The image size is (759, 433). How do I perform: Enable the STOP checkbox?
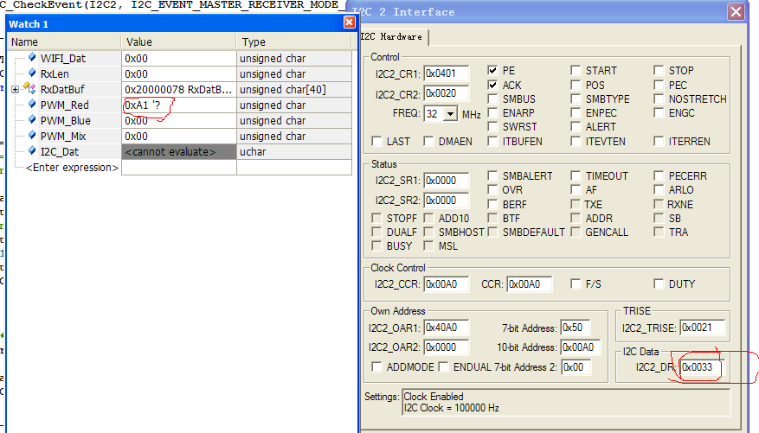[x=659, y=71]
